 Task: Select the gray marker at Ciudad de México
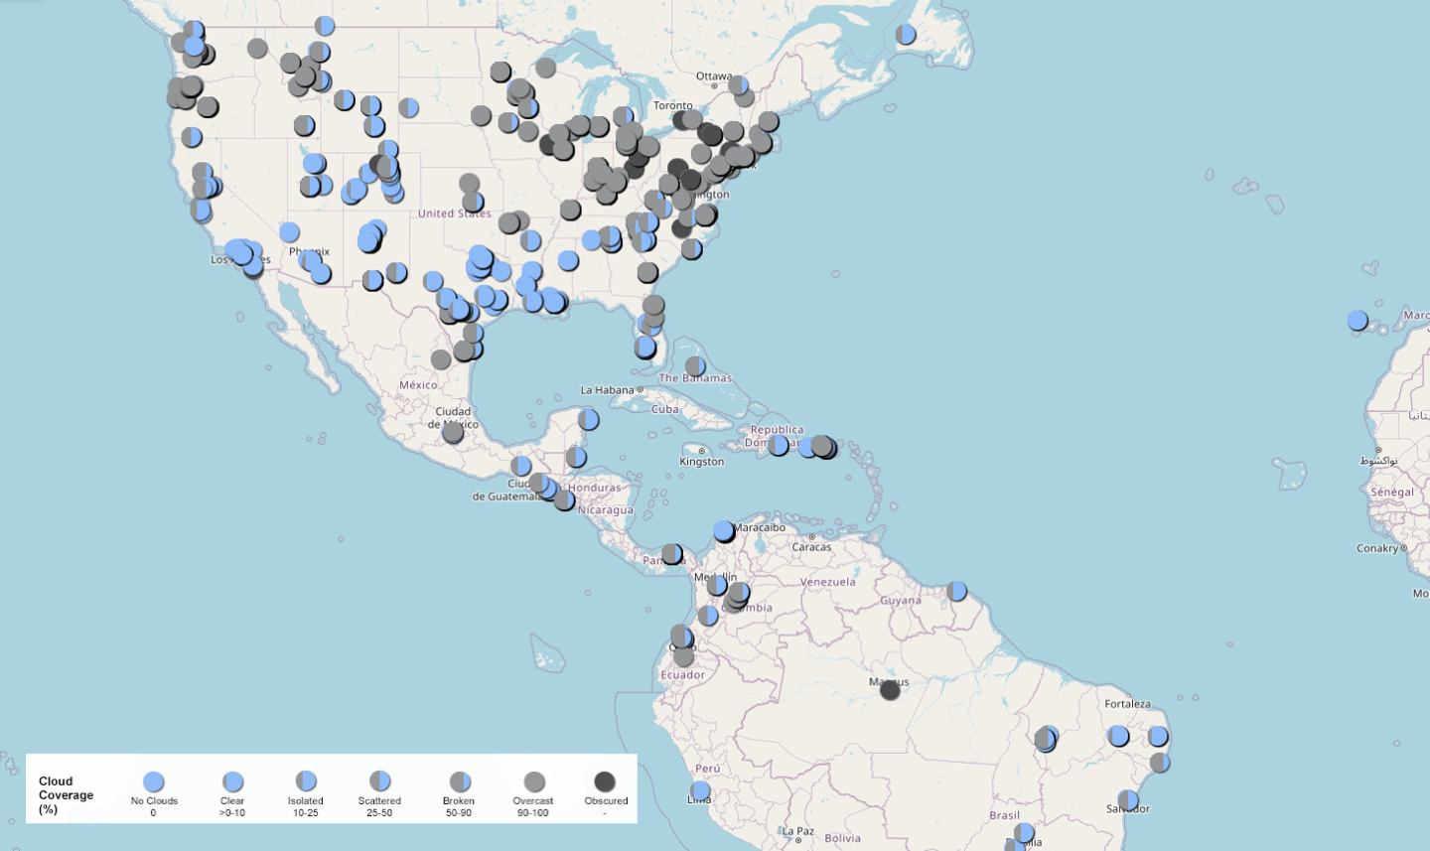(x=453, y=432)
